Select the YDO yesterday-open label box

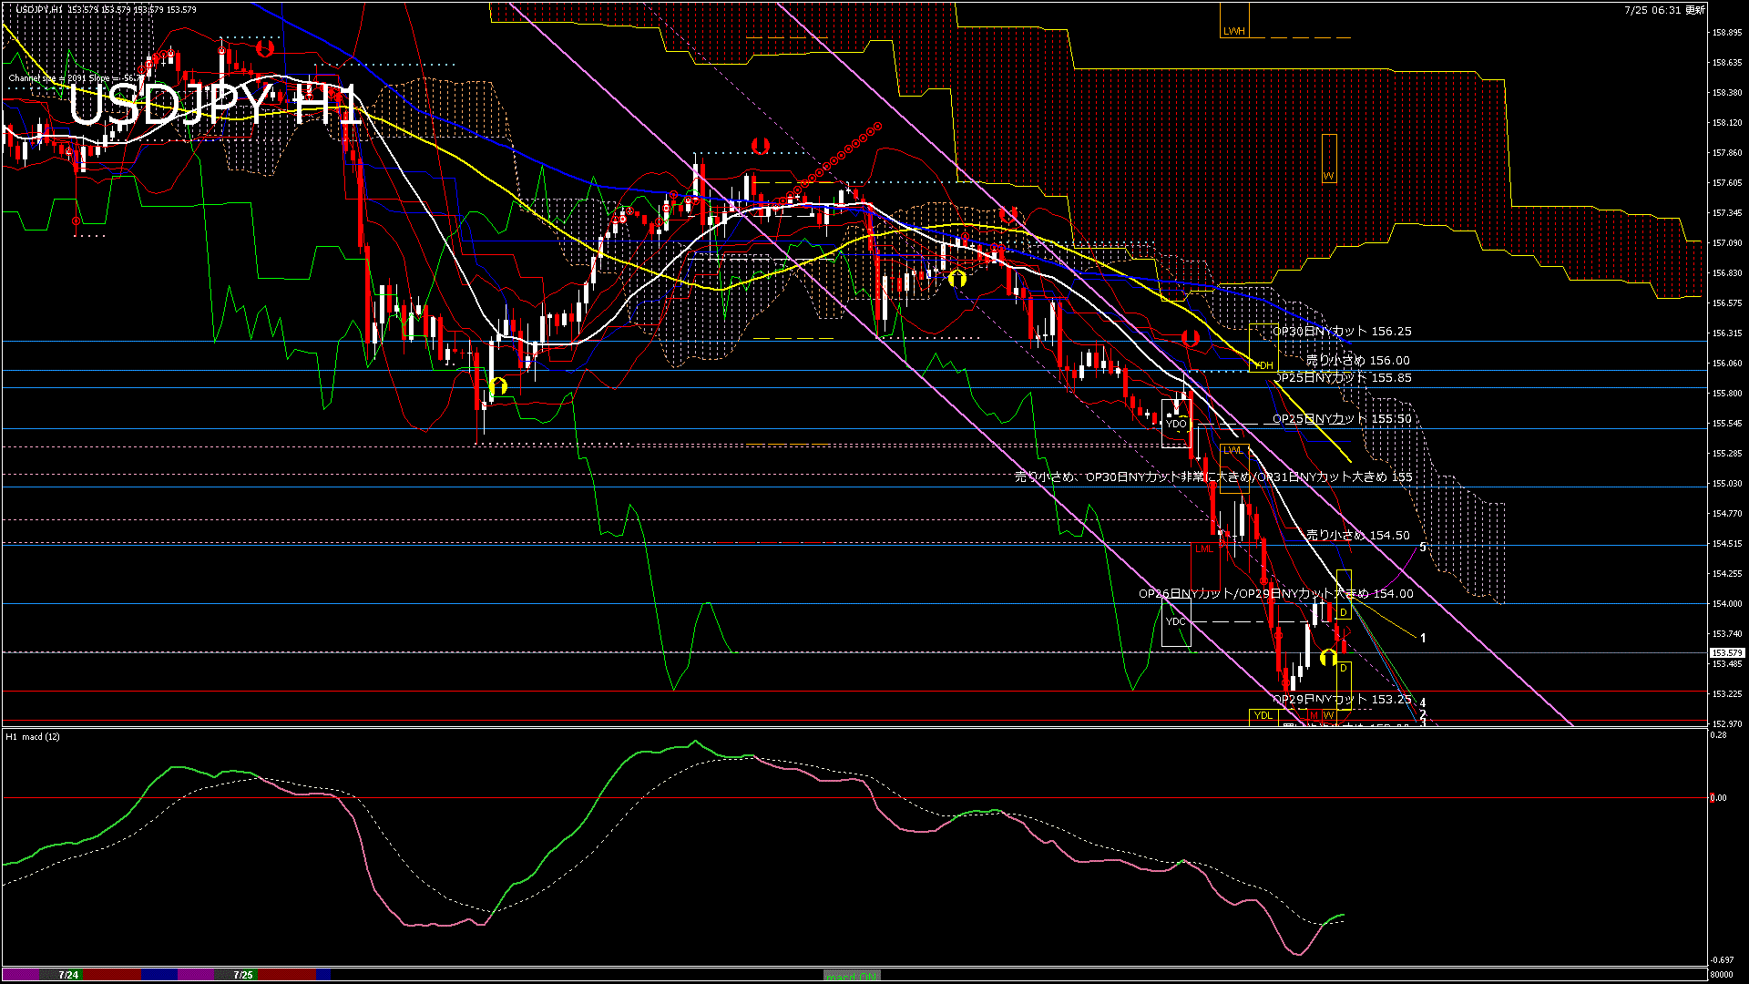1176,424
